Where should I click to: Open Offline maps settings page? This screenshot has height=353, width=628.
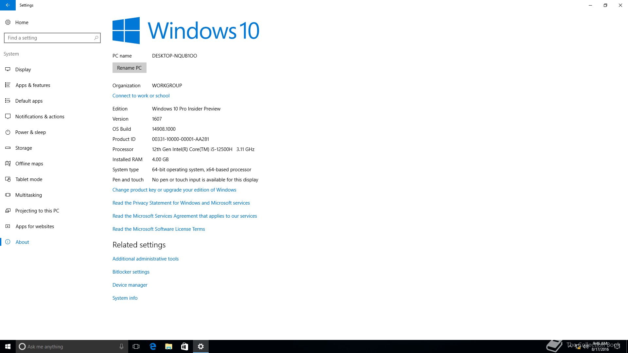(x=29, y=164)
